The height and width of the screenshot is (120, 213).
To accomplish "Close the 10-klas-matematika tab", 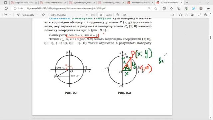I will click(181, 3).
